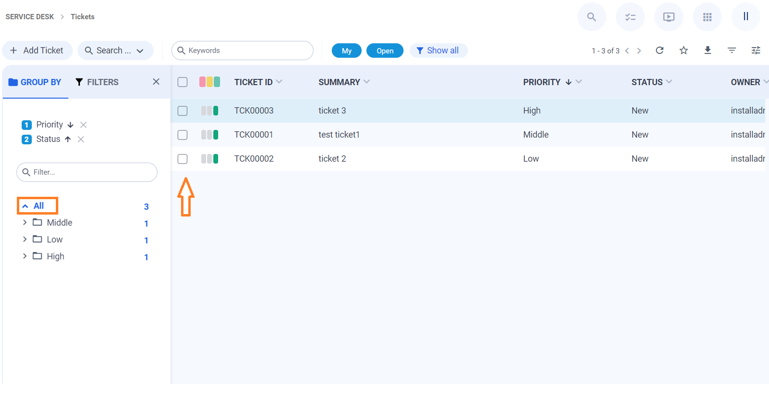Click the star favorites icon

(x=684, y=51)
